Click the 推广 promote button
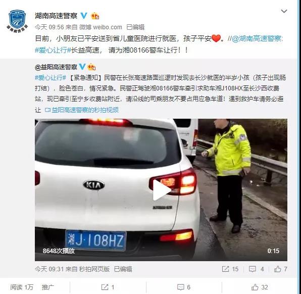 [48, 287]
